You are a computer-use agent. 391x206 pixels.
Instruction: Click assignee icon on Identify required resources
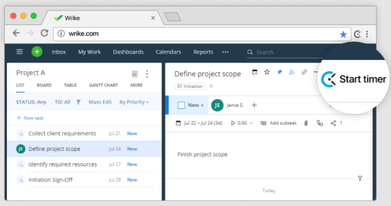click(21, 165)
